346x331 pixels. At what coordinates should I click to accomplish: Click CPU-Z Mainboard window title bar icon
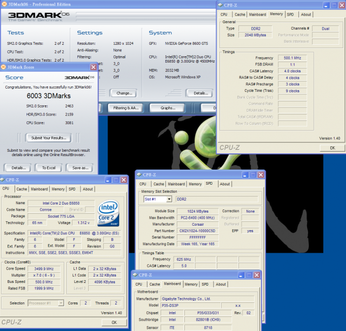135,275
